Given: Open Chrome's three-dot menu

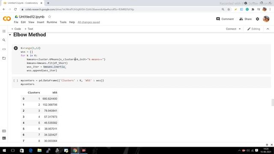Looking at the screenshot, I should click(x=270, y=9).
